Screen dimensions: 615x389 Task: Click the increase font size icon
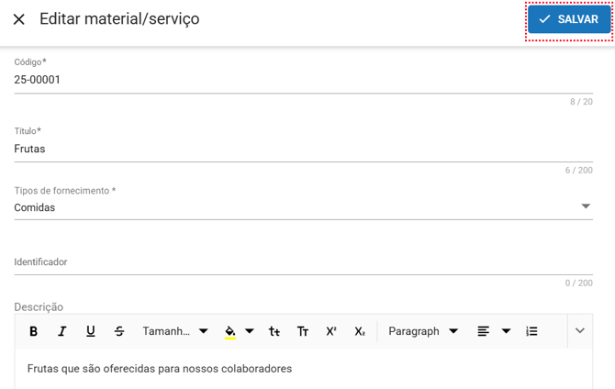pyautogui.click(x=303, y=331)
